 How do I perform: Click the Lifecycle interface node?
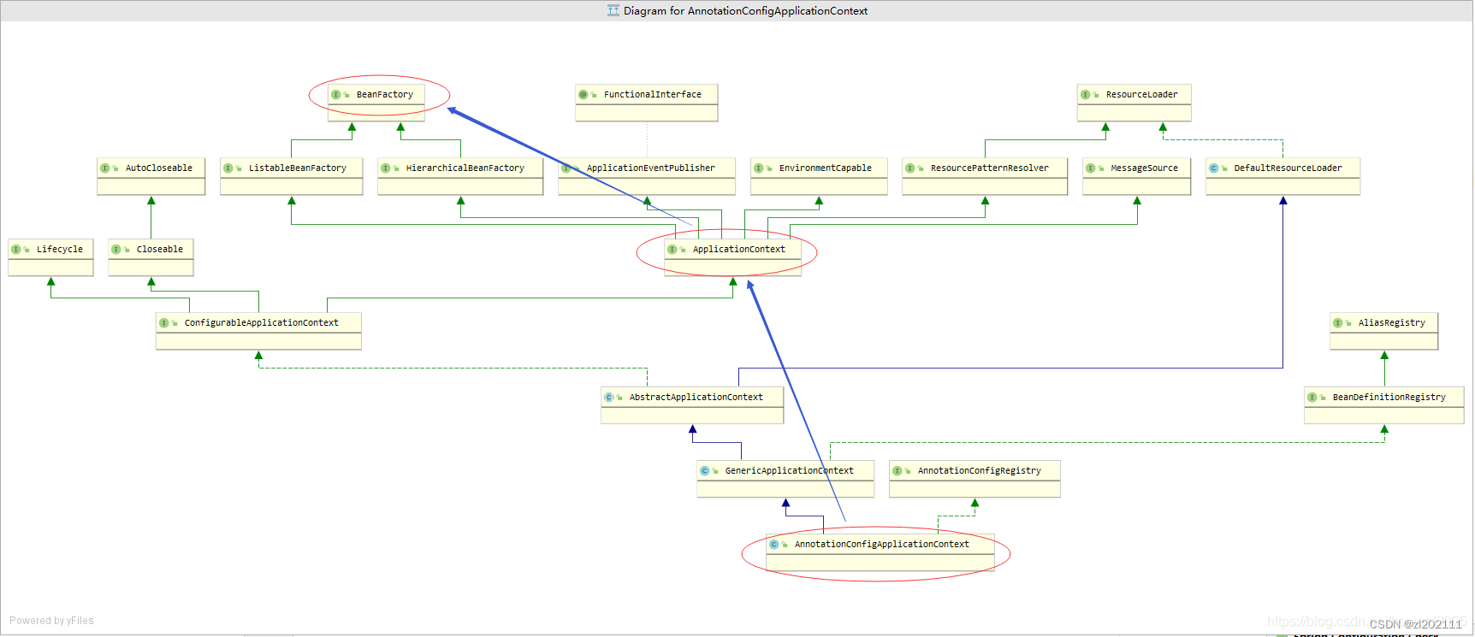(50, 257)
